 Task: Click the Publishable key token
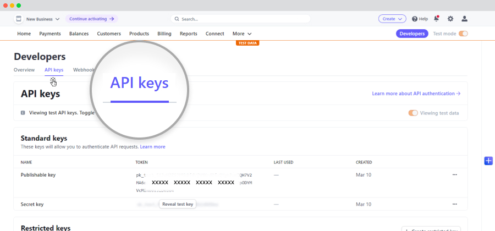[194, 183]
